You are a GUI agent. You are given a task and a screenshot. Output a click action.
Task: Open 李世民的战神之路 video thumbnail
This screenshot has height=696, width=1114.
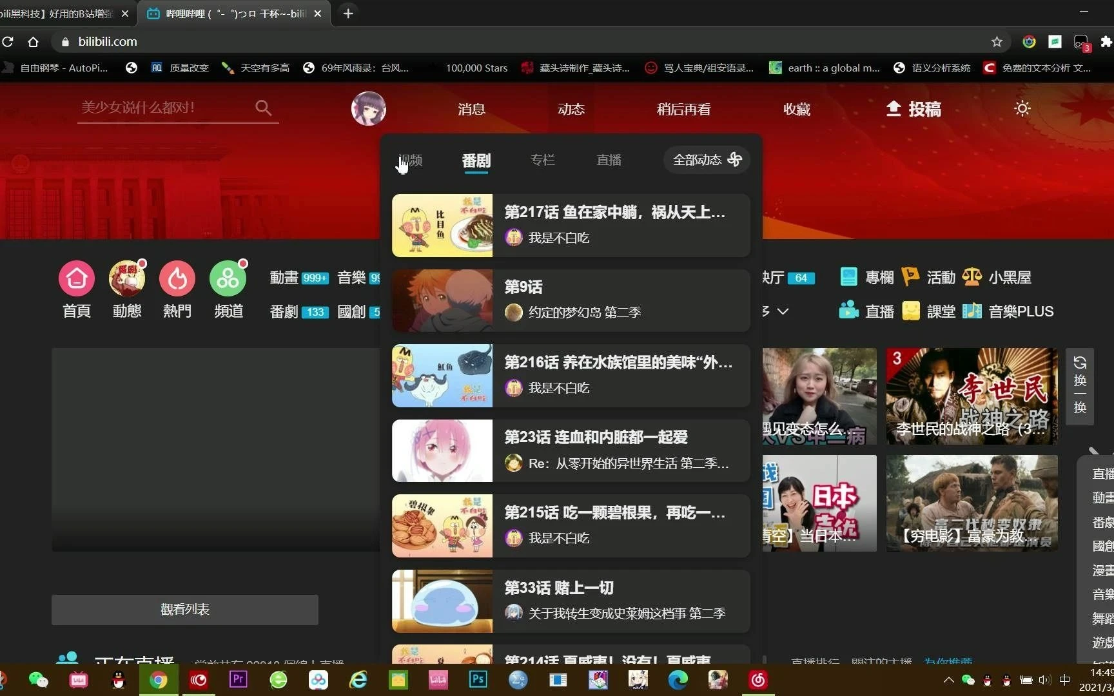coord(972,396)
